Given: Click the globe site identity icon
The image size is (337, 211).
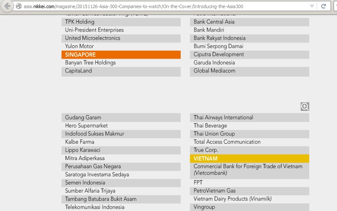Looking at the screenshot, I should pos(18,6).
